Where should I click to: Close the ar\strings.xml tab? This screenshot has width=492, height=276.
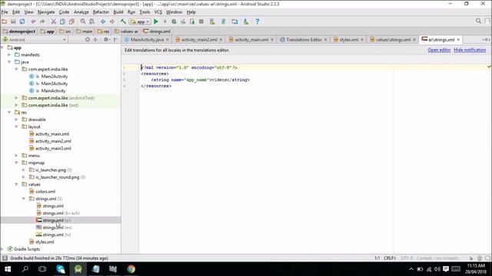[x=458, y=40]
